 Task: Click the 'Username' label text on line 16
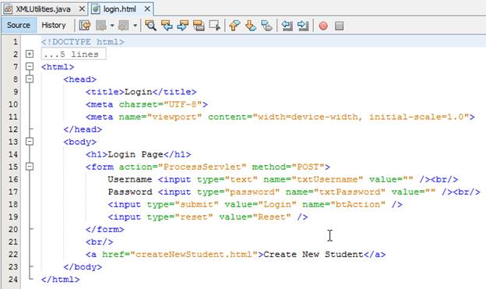point(130,179)
